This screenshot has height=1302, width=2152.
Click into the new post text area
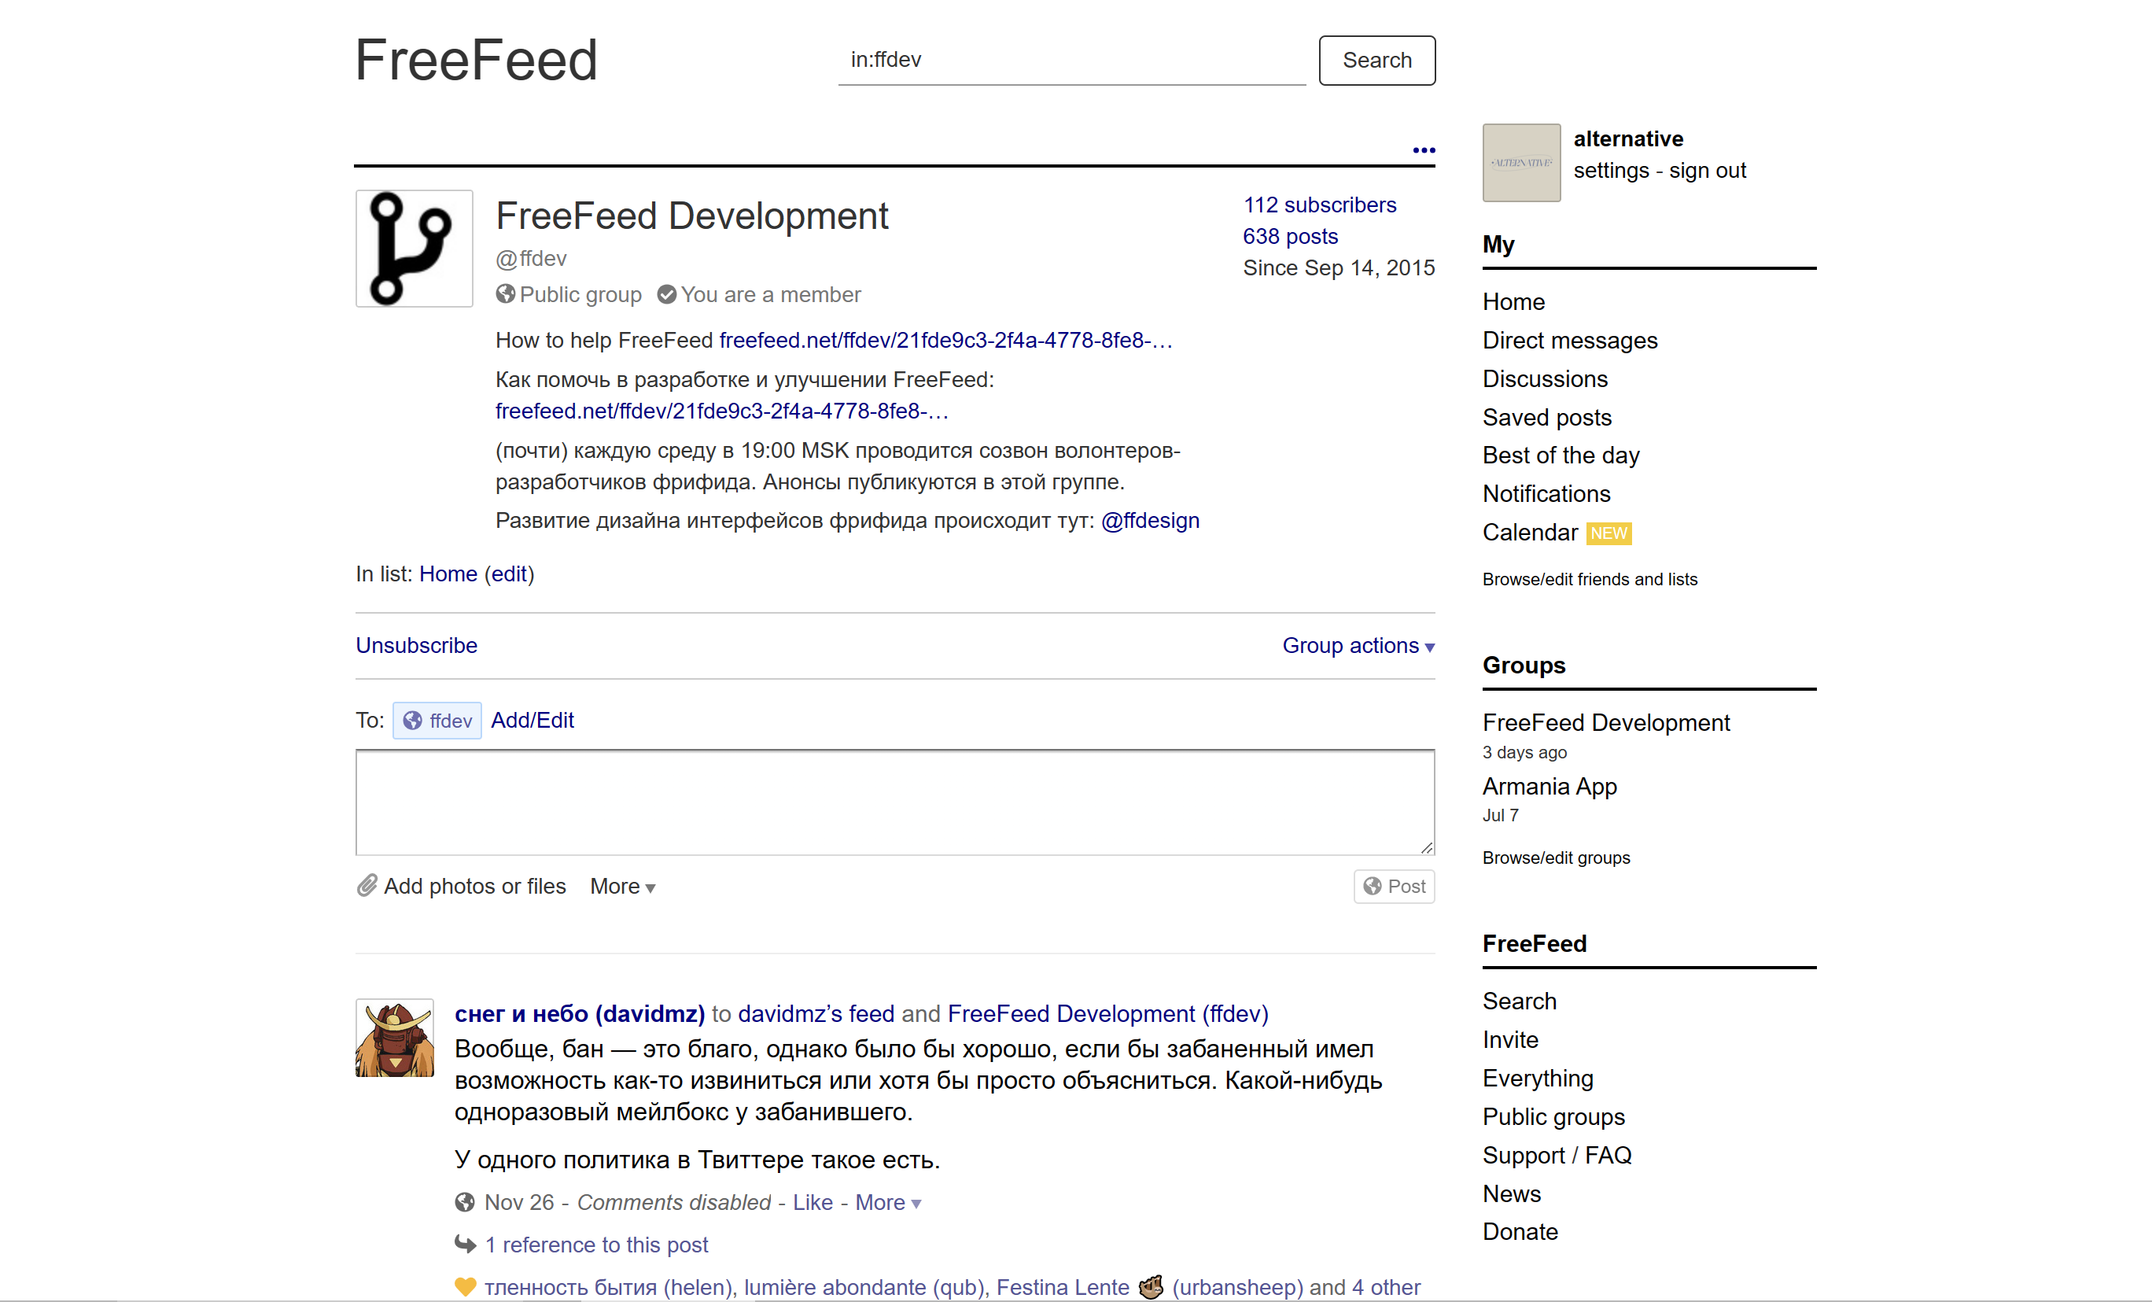pyautogui.click(x=894, y=802)
